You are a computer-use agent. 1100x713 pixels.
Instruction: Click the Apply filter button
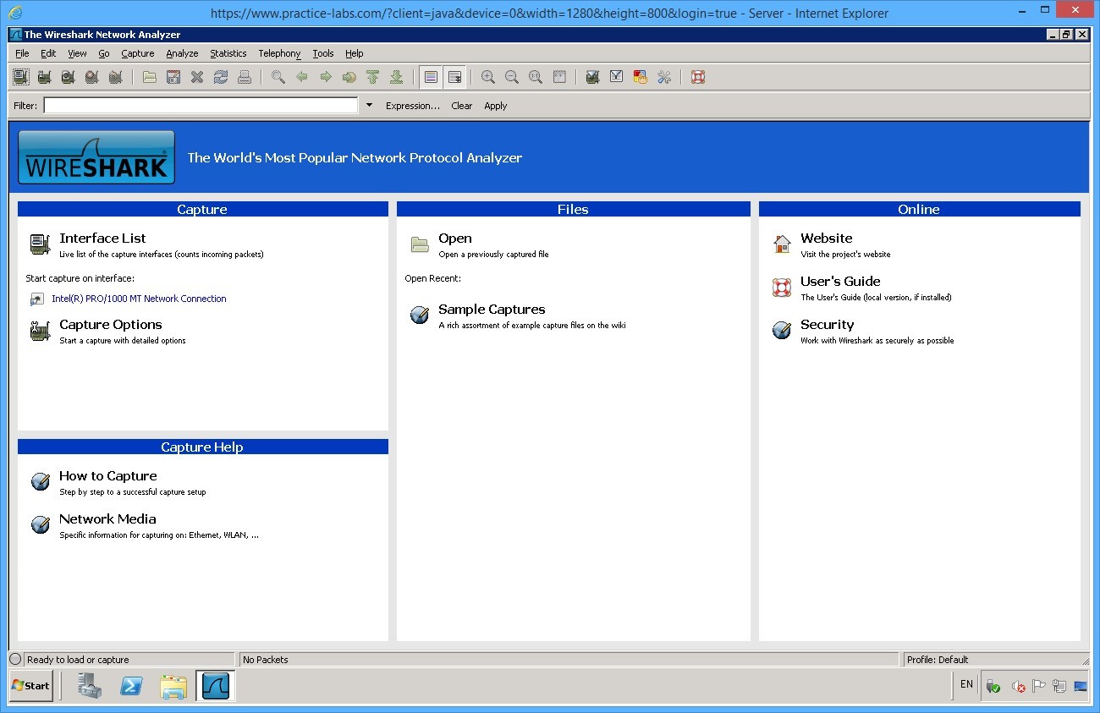[x=495, y=106]
